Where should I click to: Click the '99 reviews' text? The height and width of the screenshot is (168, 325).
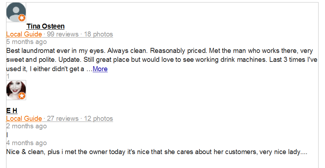pyautogui.click(x=63, y=34)
